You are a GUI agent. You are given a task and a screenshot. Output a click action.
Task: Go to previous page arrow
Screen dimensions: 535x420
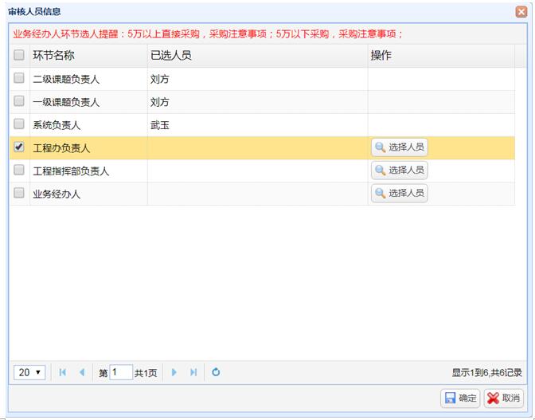tap(82, 372)
